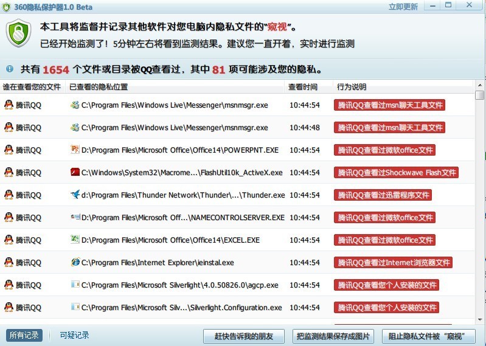Click the file icon beside agcp.exe
Image resolution: width=486 pixels, height=346 pixels.
75,285
